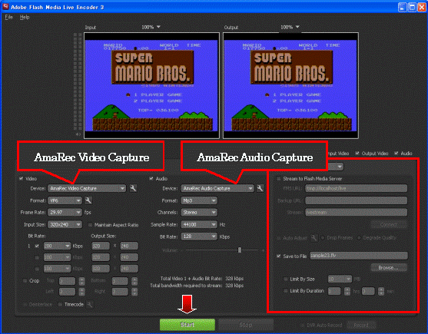Image resolution: width=428 pixels, height=334 pixels.
Task: Open Sample Rate dropdown 44100
Action: [199, 225]
